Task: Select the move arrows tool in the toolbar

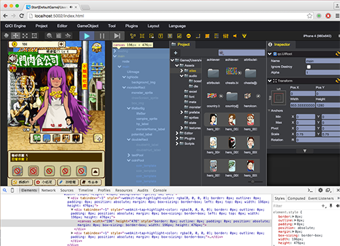Action: (x=16, y=36)
